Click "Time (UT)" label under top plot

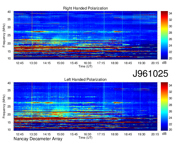[85, 66]
